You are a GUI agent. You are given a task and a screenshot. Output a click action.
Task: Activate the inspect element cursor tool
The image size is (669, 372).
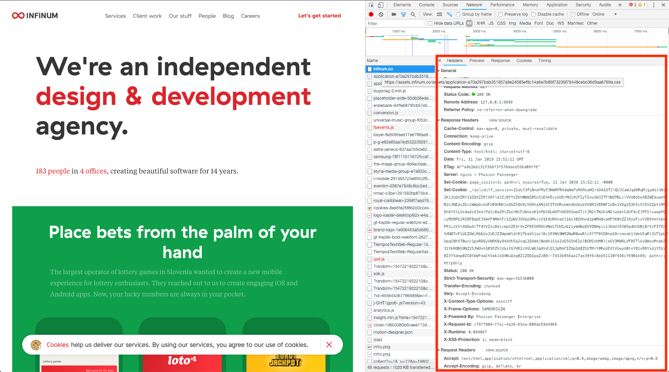coord(371,5)
